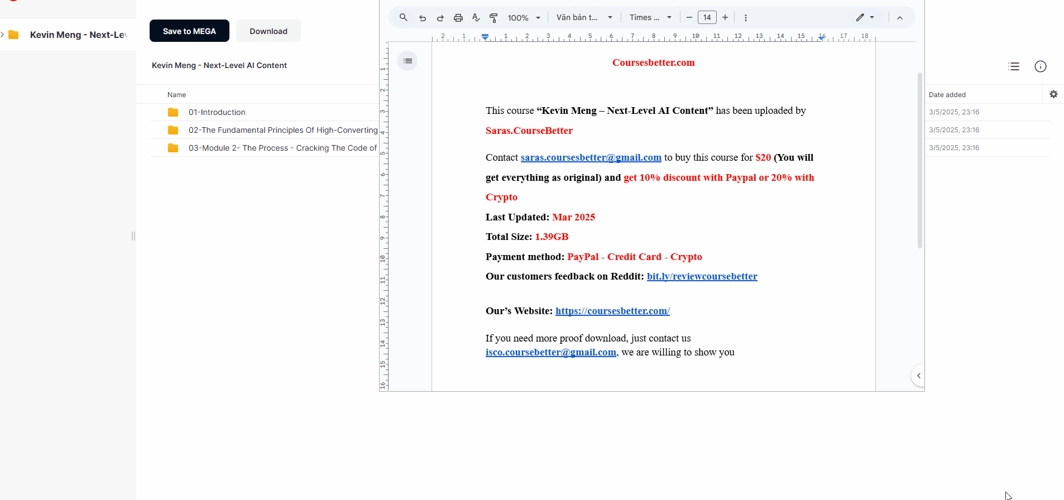The height and width of the screenshot is (500, 1064).
Task: Decrease font size with minus button
Action: pos(689,18)
